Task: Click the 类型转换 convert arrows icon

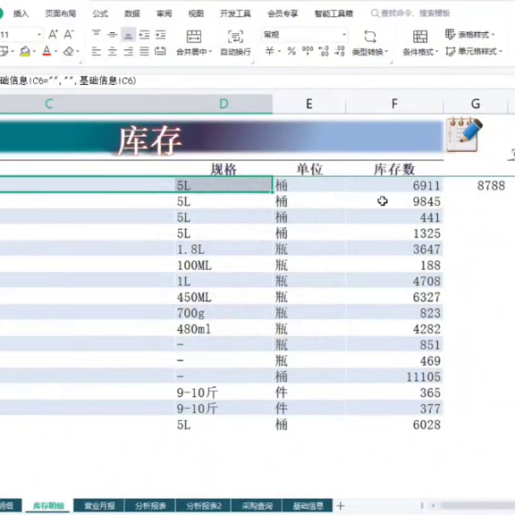Action: click(x=370, y=36)
